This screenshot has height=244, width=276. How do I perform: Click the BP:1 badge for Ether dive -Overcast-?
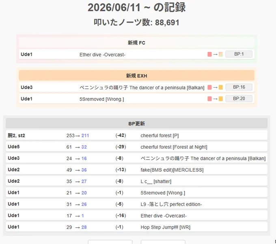(239, 54)
